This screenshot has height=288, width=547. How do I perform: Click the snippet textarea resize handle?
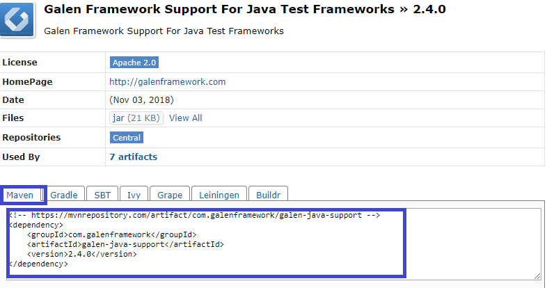tap(537, 275)
